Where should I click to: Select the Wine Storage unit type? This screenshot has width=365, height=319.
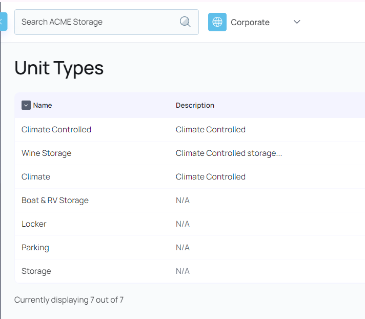pyautogui.click(x=47, y=153)
